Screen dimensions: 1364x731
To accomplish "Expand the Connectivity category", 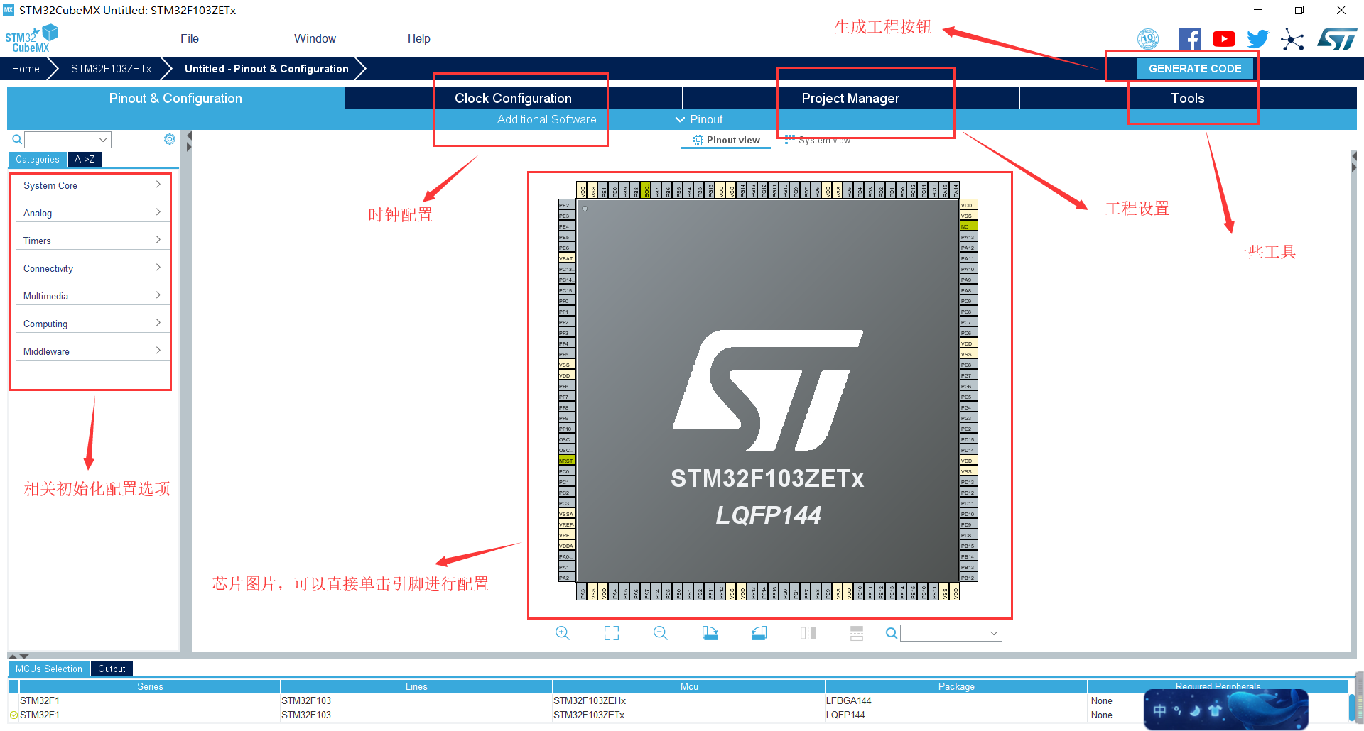I will pyautogui.click(x=92, y=268).
